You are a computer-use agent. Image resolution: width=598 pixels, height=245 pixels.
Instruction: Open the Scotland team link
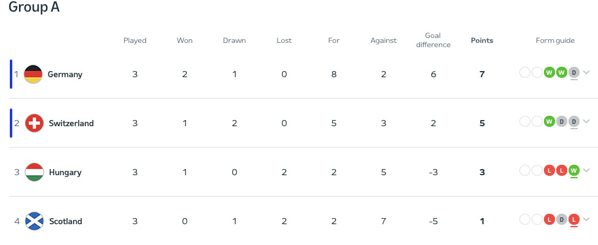coord(65,221)
